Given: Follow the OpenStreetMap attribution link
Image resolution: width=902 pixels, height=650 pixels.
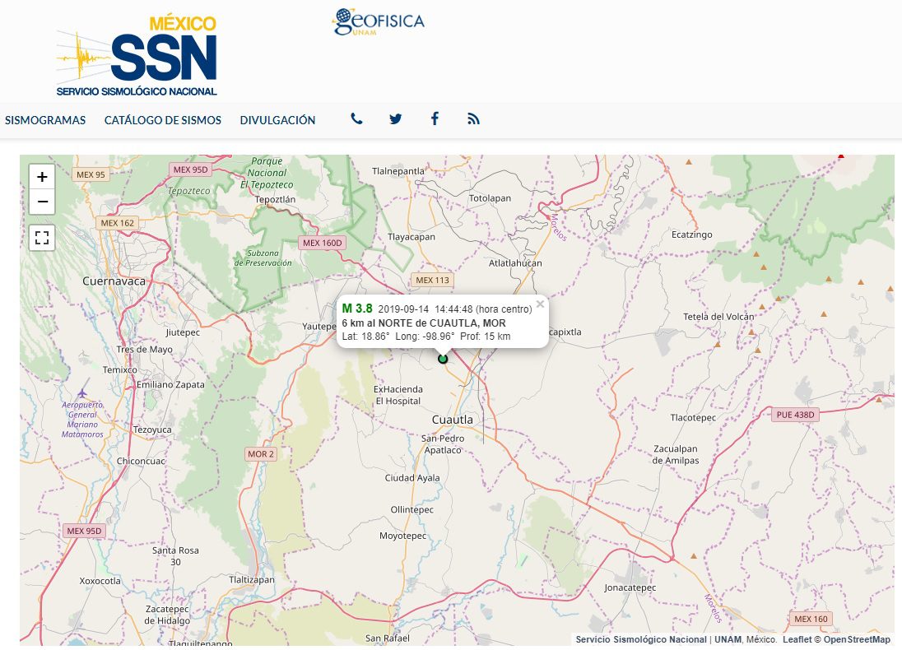Looking at the screenshot, I should tap(857, 639).
